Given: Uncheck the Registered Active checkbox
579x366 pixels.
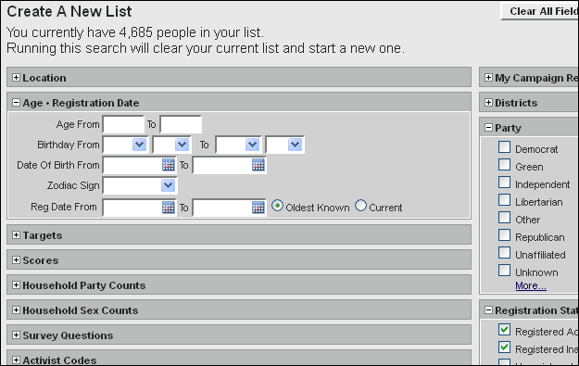Looking at the screenshot, I should 504,330.
